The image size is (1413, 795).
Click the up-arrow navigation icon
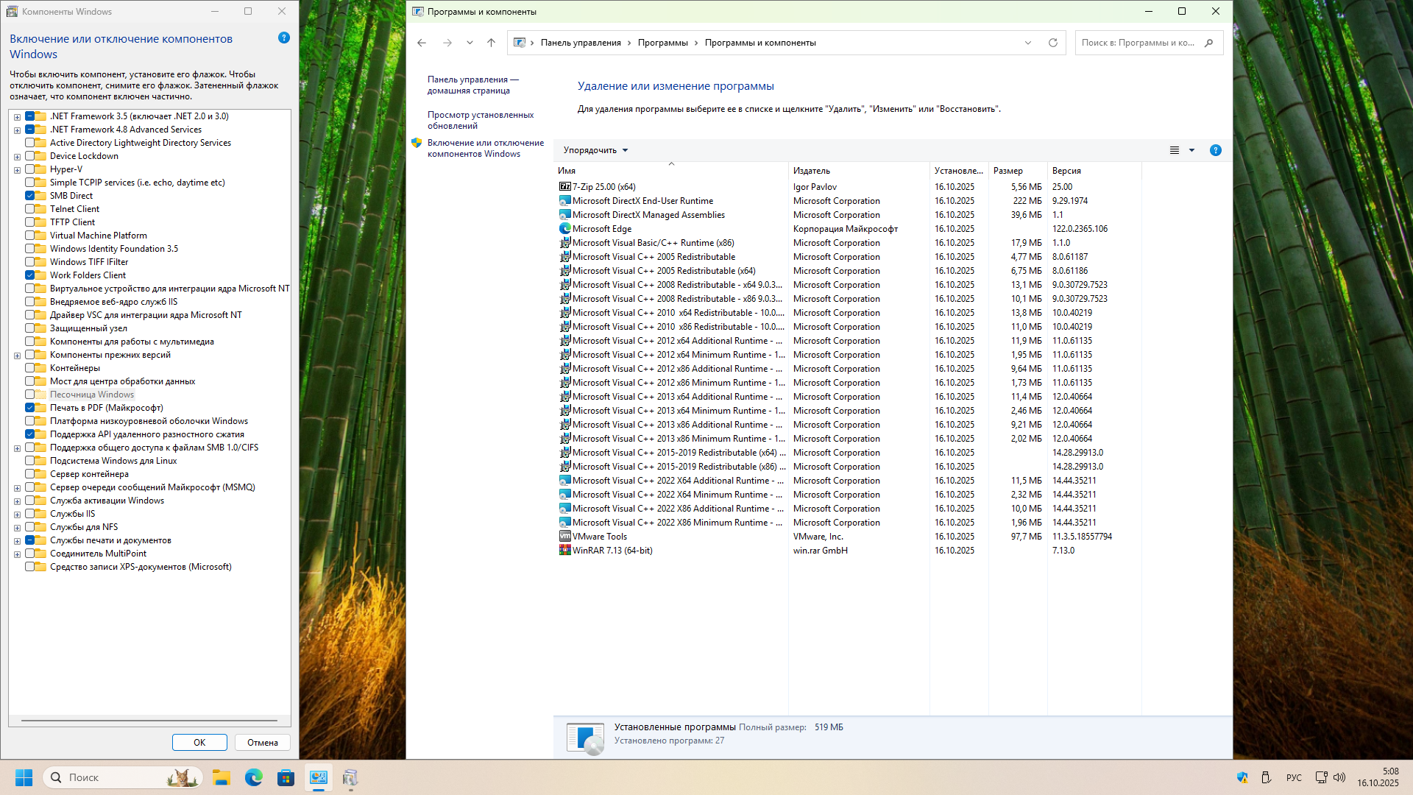[x=492, y=43]
